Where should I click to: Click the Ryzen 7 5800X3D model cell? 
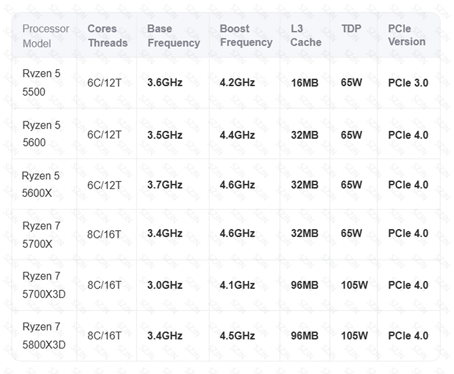[44, 336]
